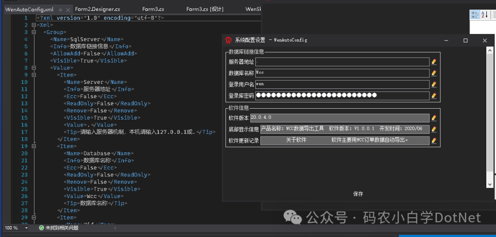This screenshot has height=237, width=496.
Task: Collapse the Item node on line 19
Action: click(34, 146)
